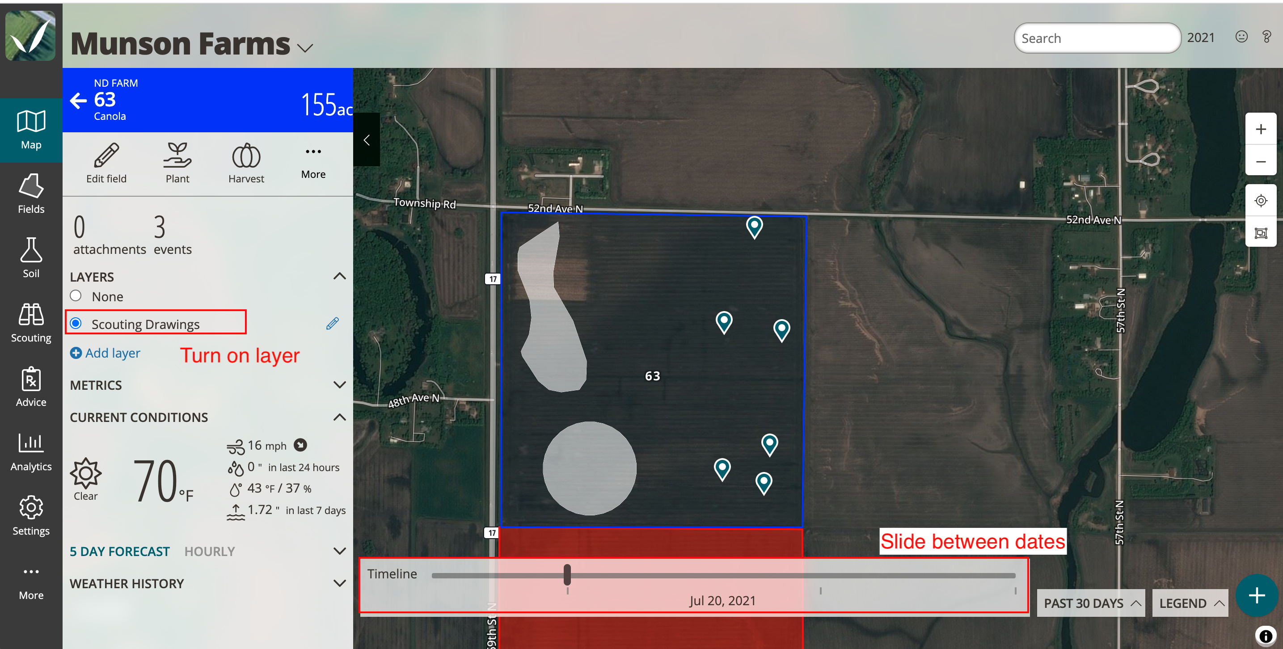This screenshot has width=1283, height=649.
Task: Select the Scouting Drawings layer radio
Action: [76, 324]
